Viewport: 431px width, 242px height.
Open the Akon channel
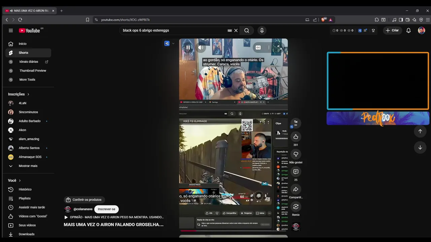(x=28, y=130)
